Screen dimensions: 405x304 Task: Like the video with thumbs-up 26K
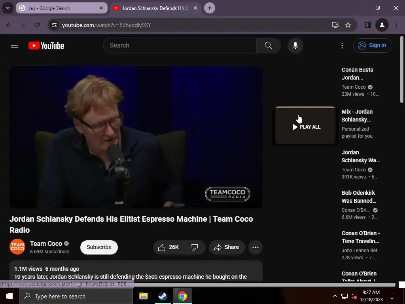click(168, 247)
